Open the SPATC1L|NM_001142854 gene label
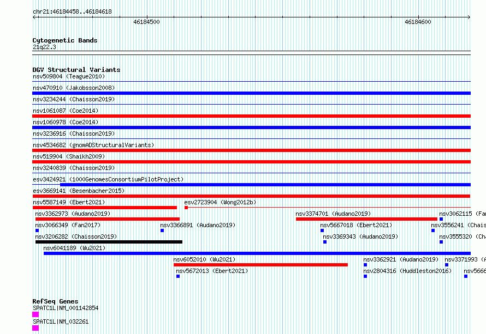This screenshot has width=486, height=334. click(66, 308)
